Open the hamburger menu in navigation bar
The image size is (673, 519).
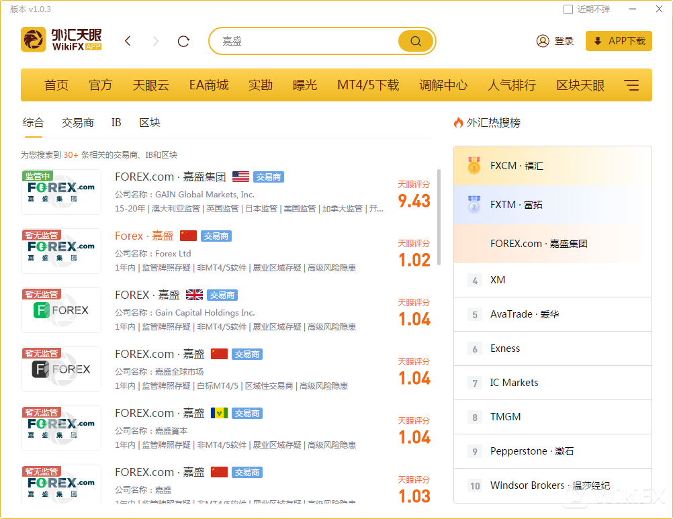pos(631,85)
